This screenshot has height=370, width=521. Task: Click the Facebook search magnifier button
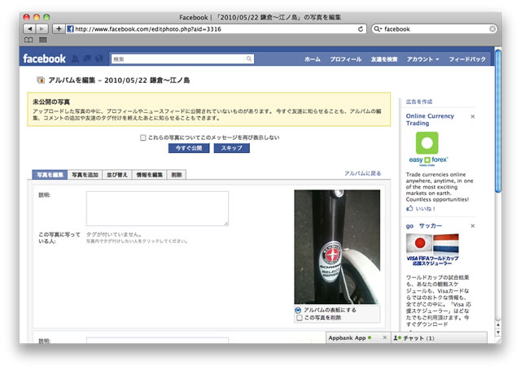pos(249,59)
